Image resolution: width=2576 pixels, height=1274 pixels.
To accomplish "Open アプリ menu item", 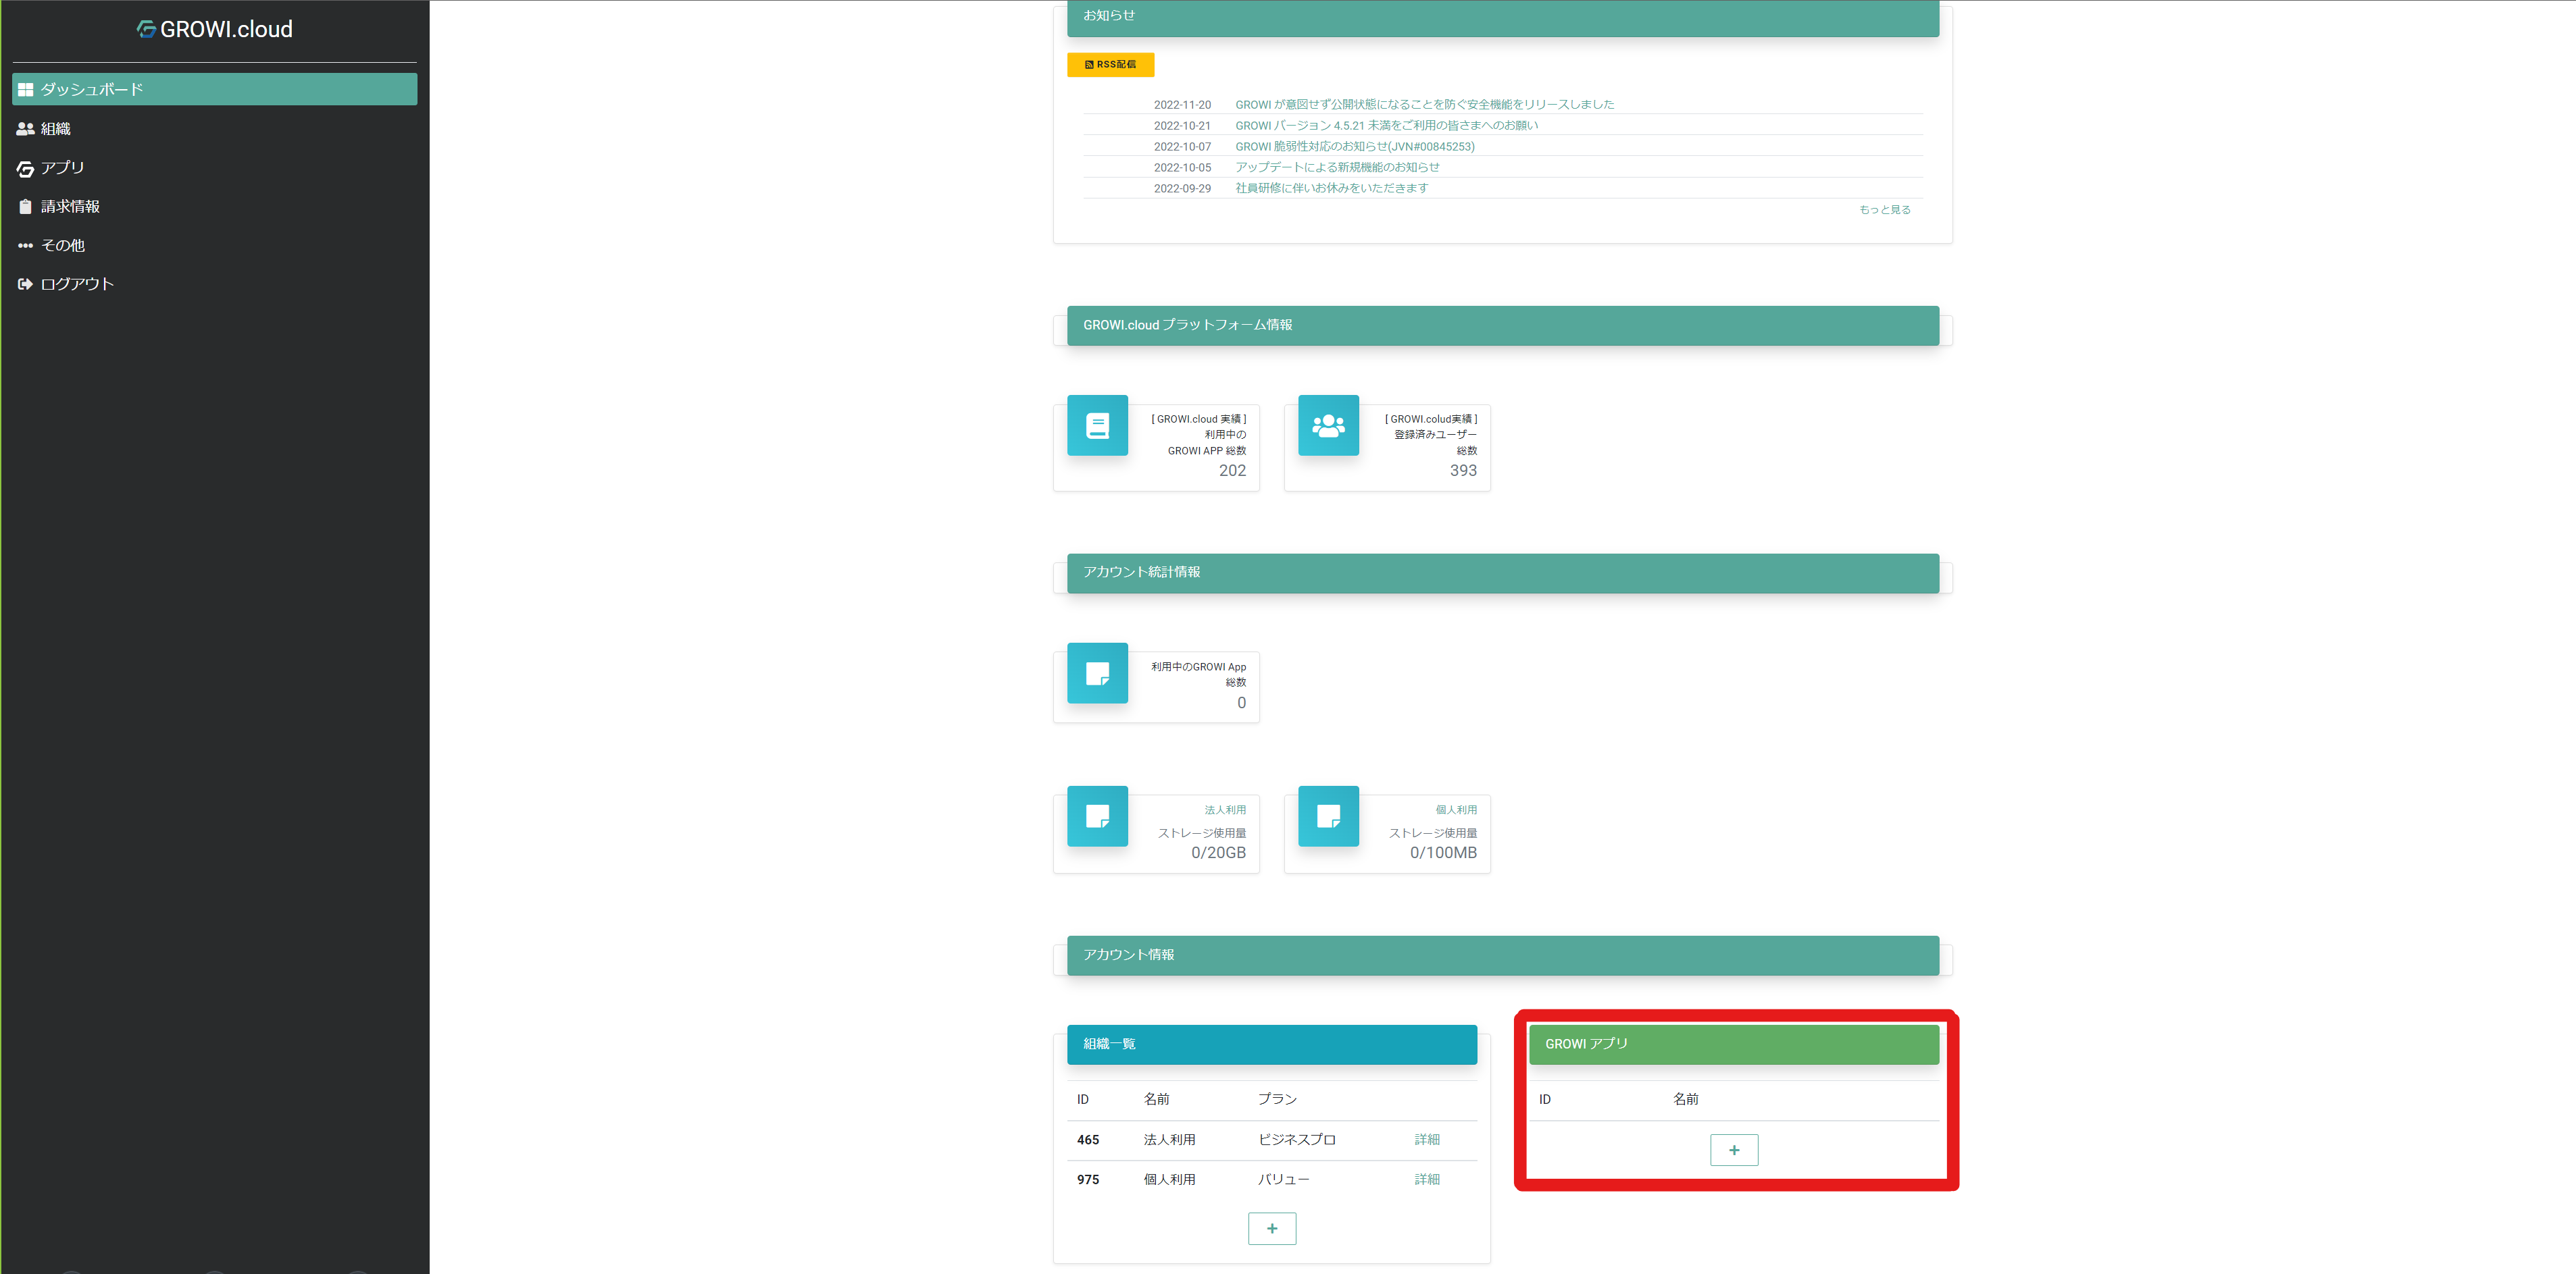I will click(x=62, y=168).
